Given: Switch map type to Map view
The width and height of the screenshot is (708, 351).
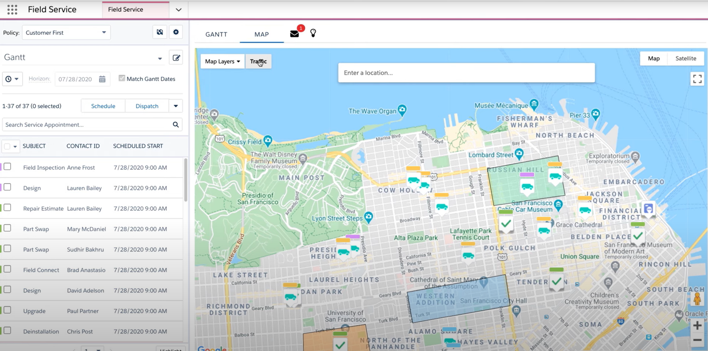Looking at the screenshot, I should (654, 58).
